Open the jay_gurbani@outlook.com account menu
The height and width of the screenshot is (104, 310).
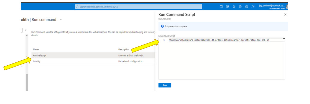tap(273, 7)
